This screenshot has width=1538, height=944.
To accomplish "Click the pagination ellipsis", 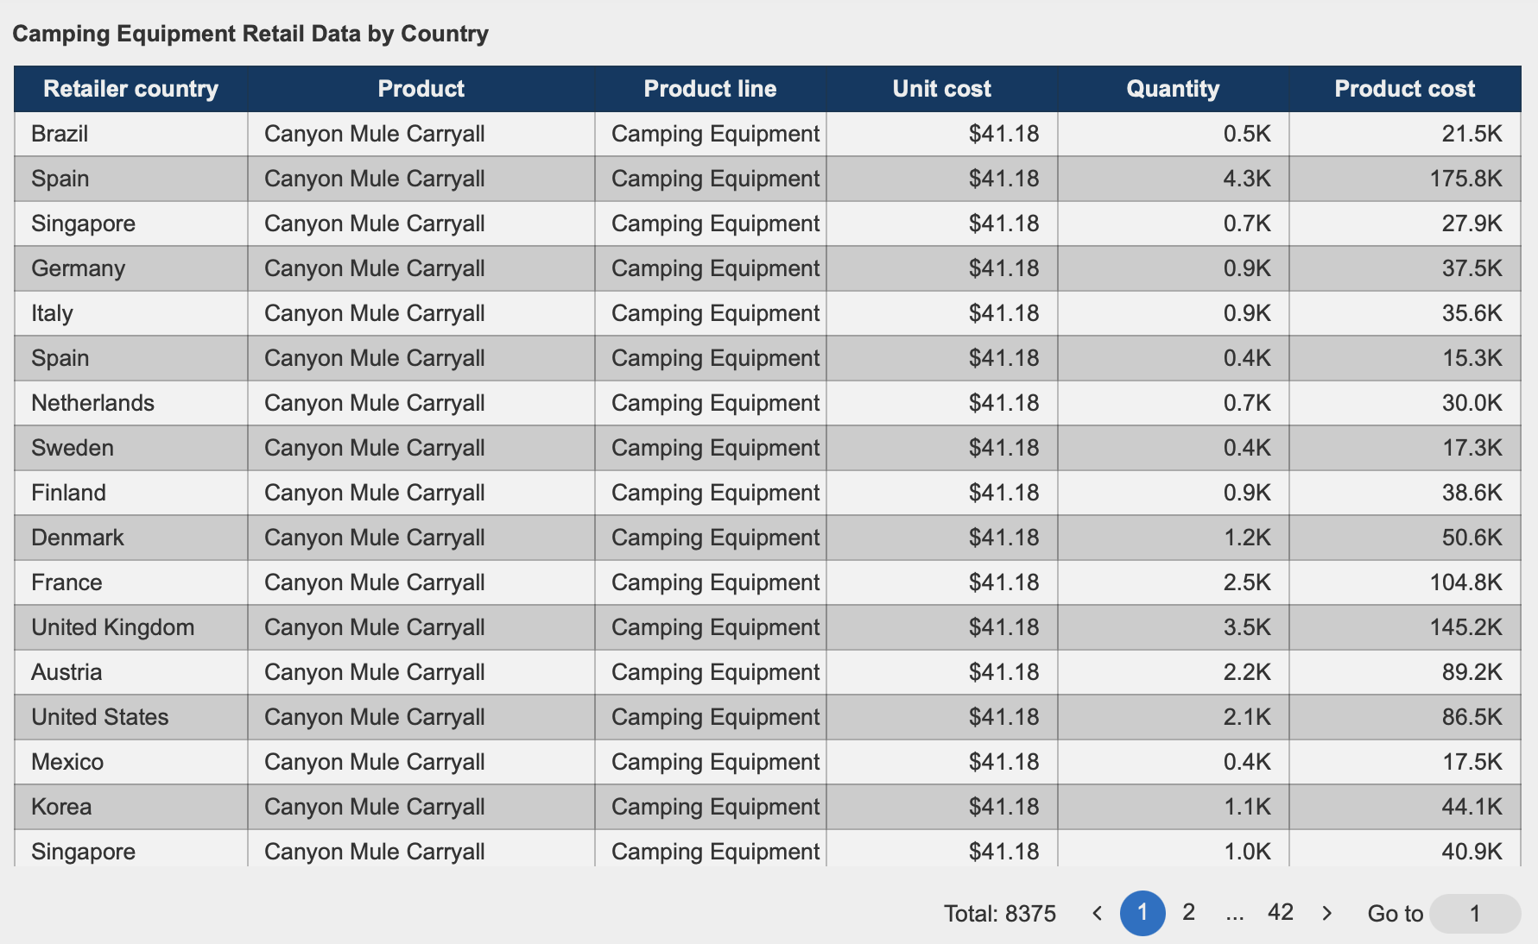I will [x=1234, y=914].
